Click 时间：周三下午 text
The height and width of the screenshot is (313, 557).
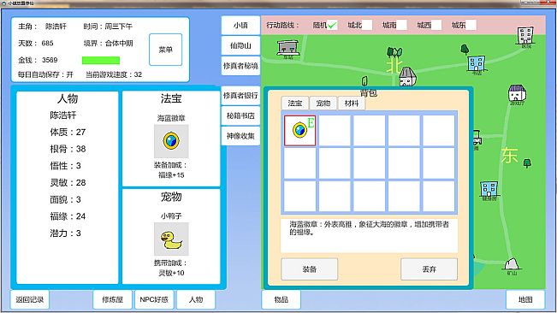tap(108, 27)
